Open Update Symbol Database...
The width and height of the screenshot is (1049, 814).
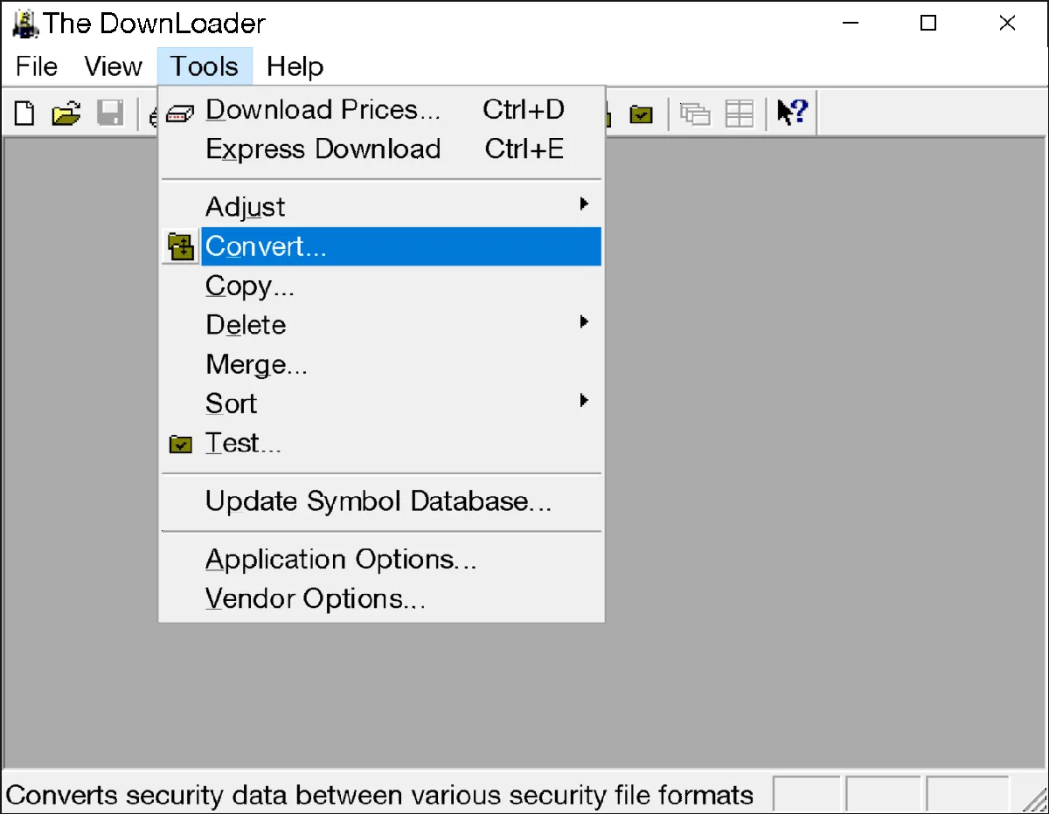click(378, 501)
